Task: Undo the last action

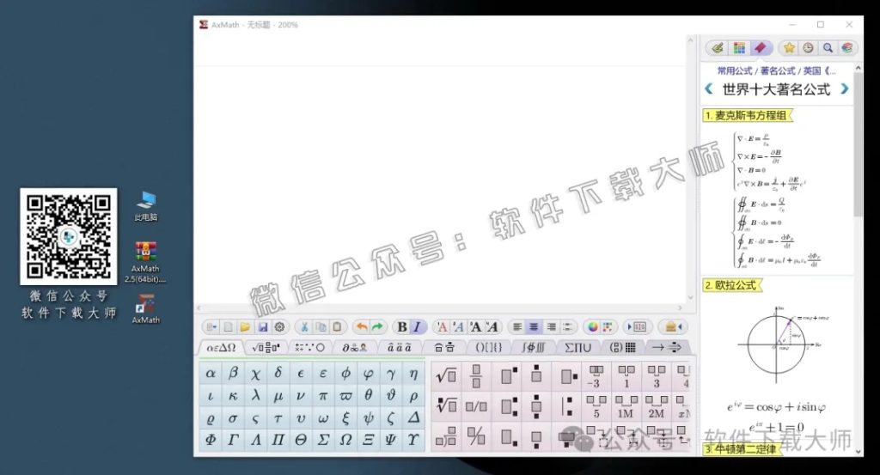Action: point(362,327)
